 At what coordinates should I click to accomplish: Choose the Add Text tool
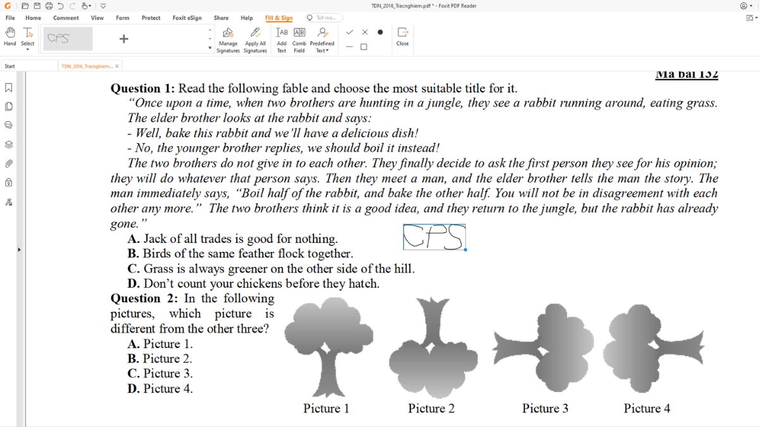pyautogui.click(x=282, y=40)
